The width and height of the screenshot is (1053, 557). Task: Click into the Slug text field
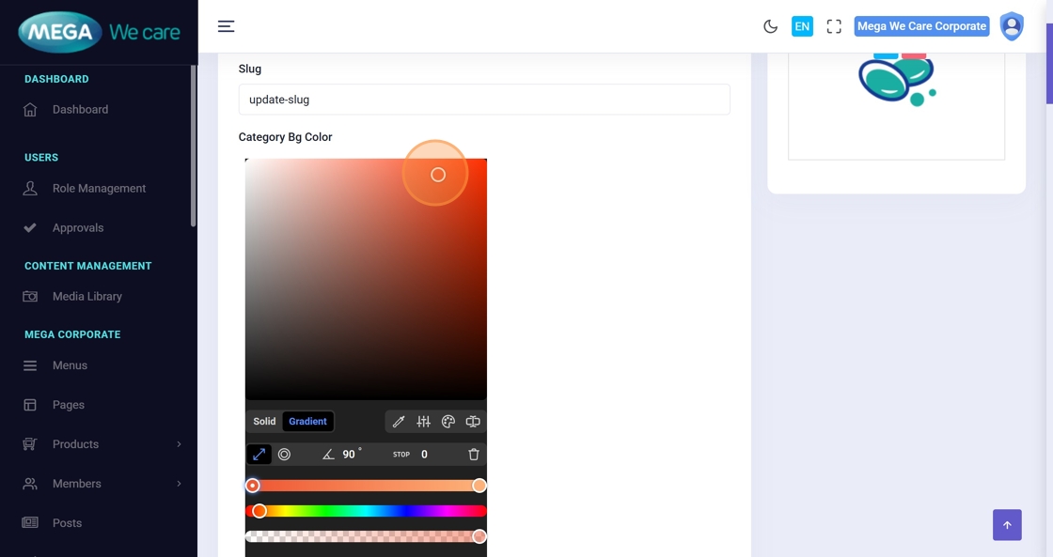click(484, 100)
